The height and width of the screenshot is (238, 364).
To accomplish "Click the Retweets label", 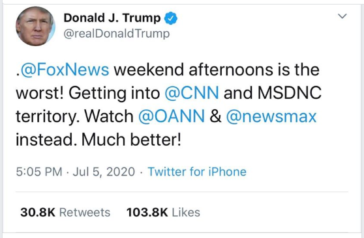I will (85, 212).
